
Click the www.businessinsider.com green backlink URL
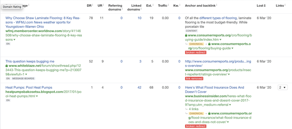click(218, 101)
